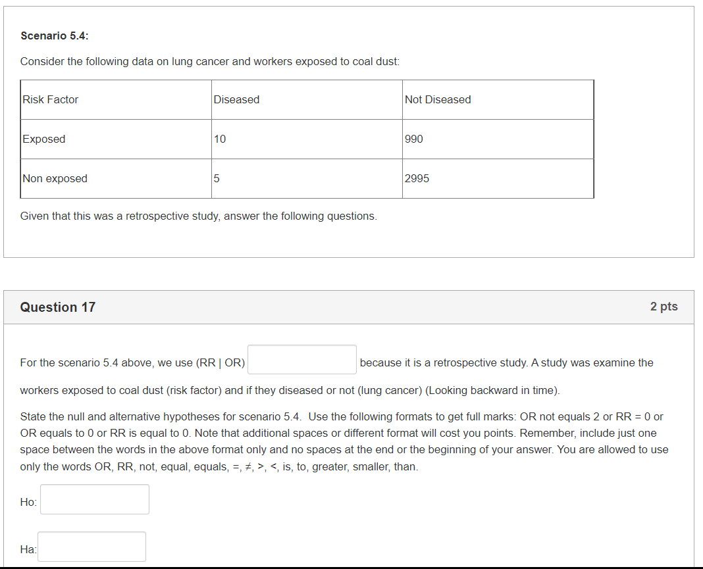Viewport: 703px width, 569px height.
Task: Click the Ho: hypothesis input field
Action: 95,499
